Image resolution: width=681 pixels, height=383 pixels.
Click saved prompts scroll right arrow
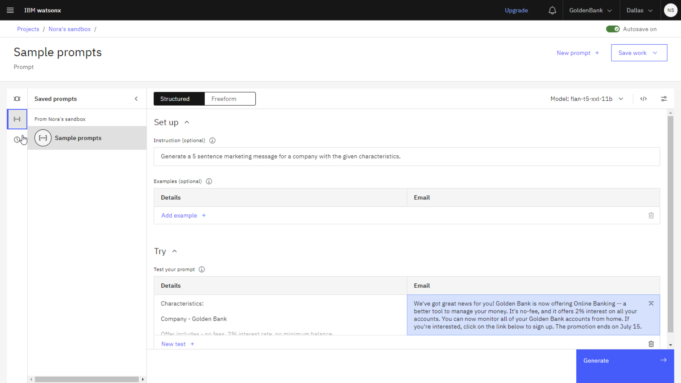point(143,379)
